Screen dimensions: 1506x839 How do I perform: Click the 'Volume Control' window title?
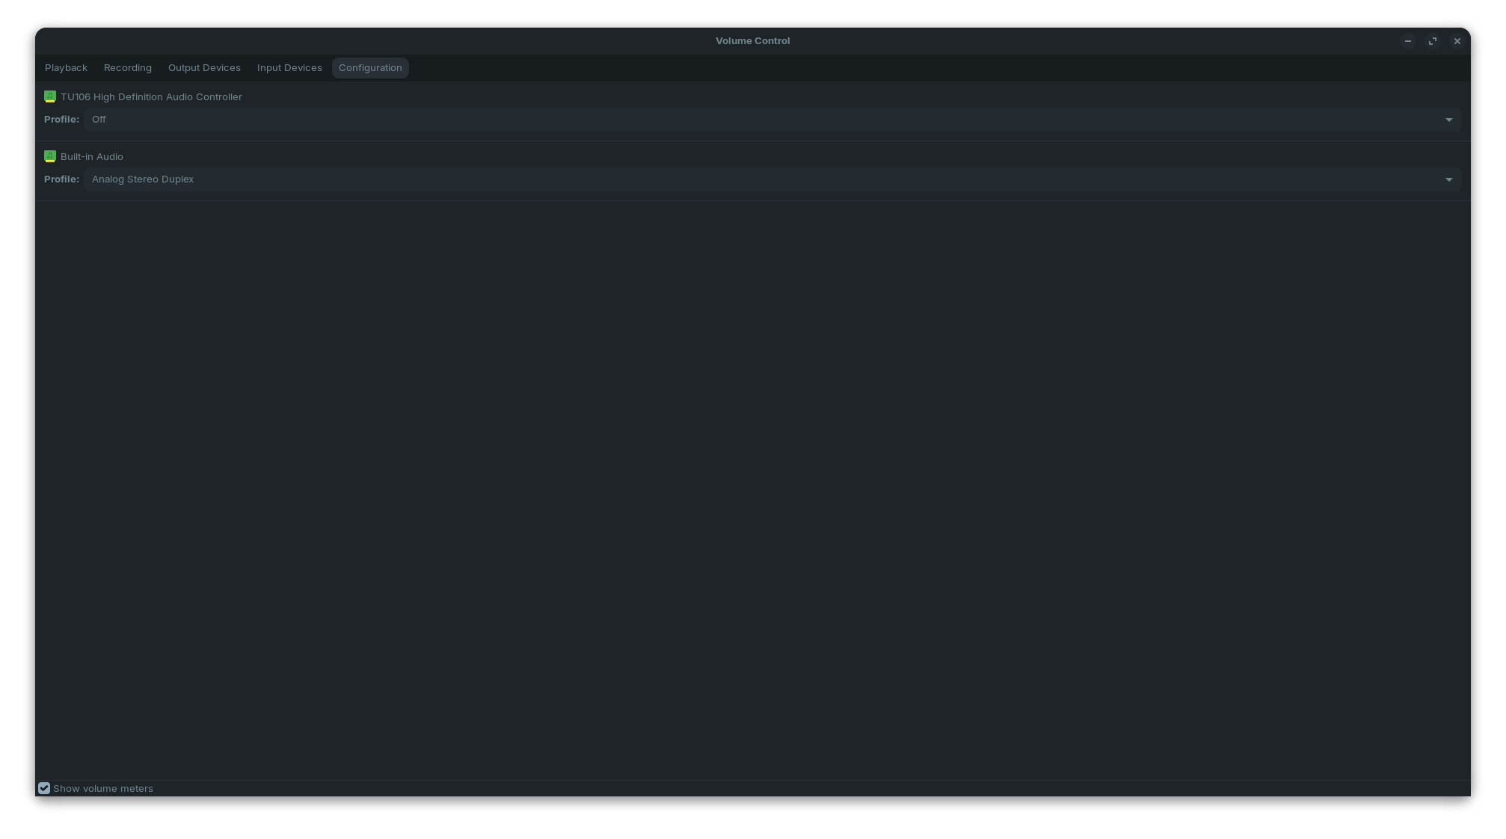point(752,41)
